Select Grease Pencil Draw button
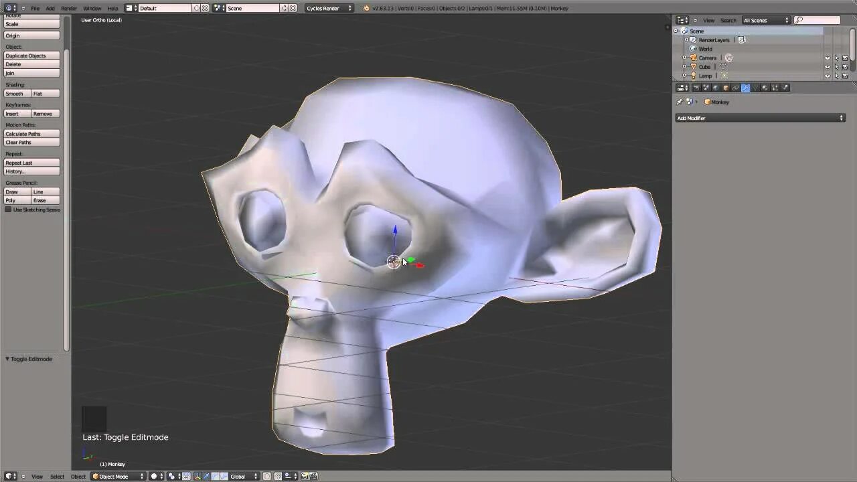Image resolution: width=857 pixels, height=482 pixels. click(18, 192)
